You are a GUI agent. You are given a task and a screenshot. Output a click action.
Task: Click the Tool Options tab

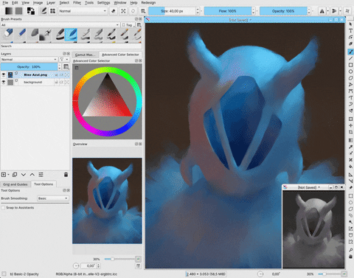tap(44, 184)
